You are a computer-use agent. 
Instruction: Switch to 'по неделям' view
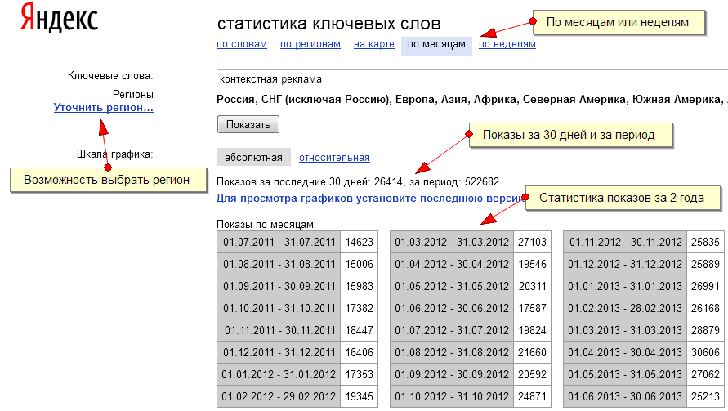click(507, 44)
